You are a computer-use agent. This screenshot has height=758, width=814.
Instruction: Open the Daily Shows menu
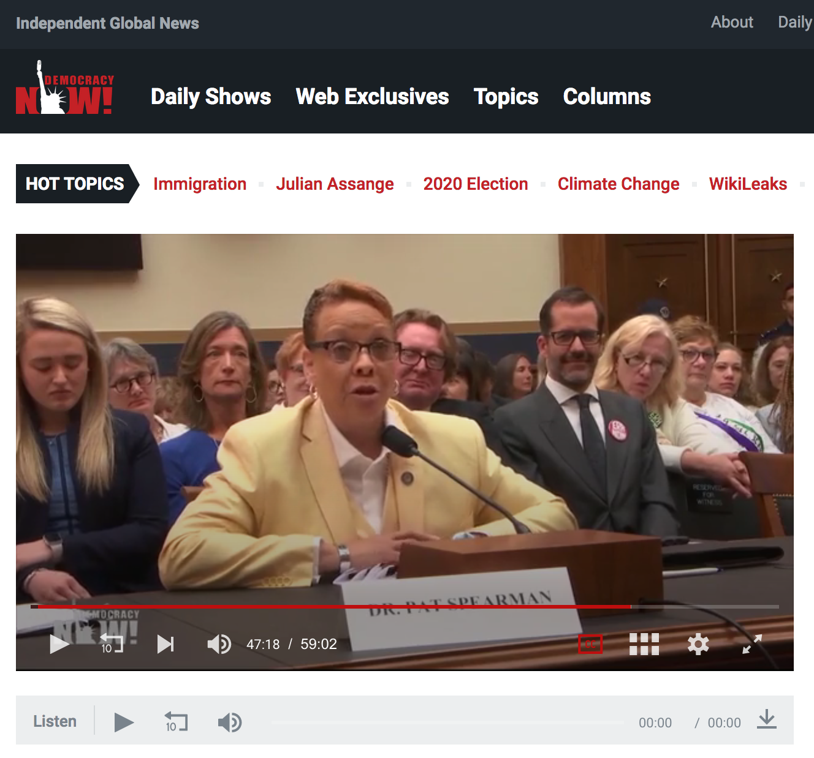[211, 97]
